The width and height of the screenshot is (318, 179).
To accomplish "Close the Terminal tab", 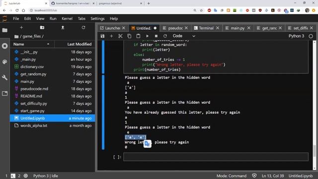I will (x=218, y=28).
